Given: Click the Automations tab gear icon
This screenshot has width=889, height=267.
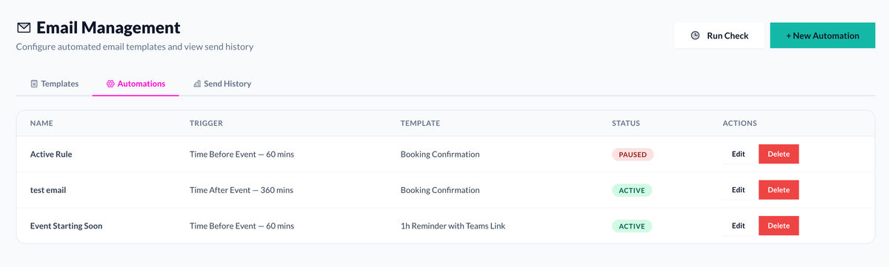Looking at the screenshot, I should 110,84.
